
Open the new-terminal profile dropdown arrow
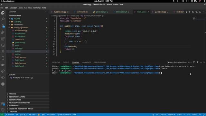[191, 62]
